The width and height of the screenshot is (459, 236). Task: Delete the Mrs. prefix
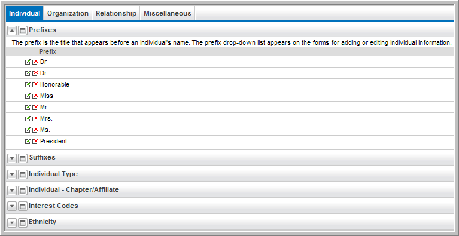35,118
